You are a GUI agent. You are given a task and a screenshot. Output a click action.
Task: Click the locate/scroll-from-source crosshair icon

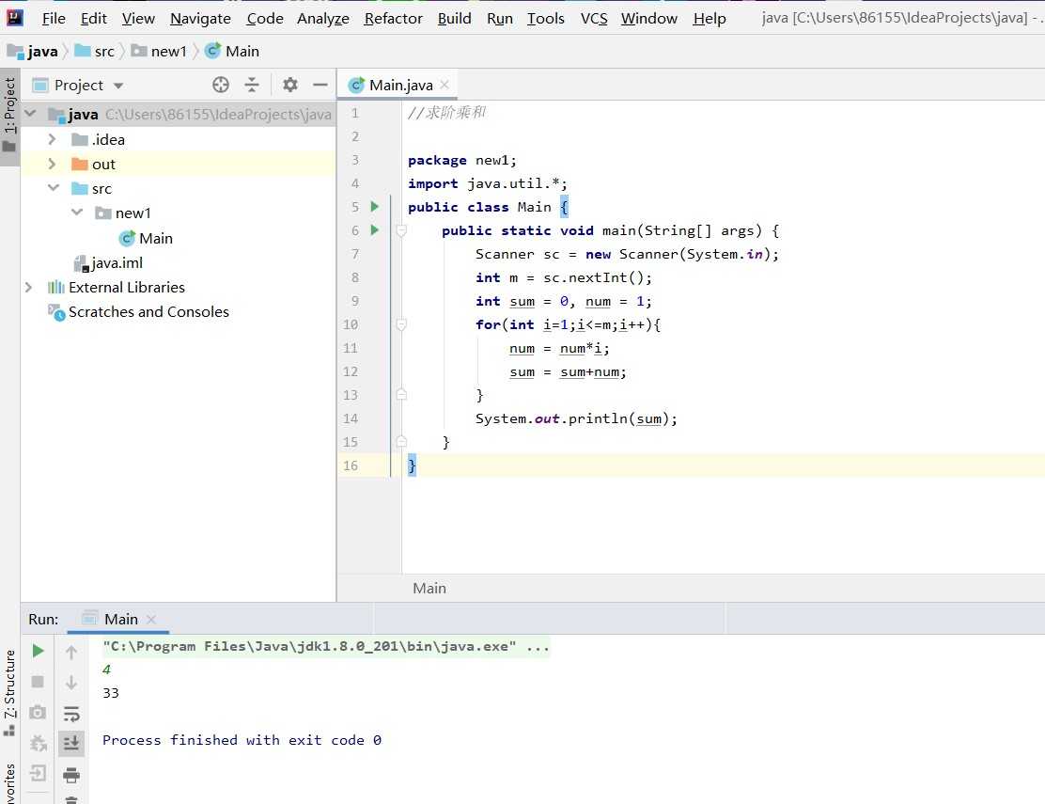point(221,85)
